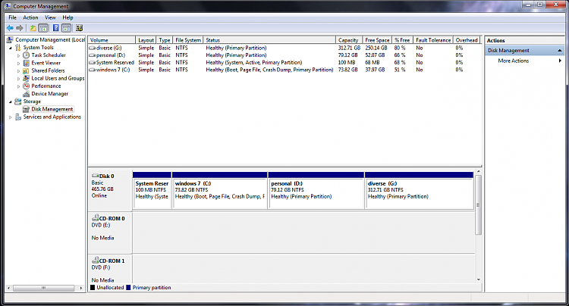The width and height of the screenshot is (569, 306).
Task: Toggle the Show/Hide Action Pane toolbar icon
Action: click(66, 28)
